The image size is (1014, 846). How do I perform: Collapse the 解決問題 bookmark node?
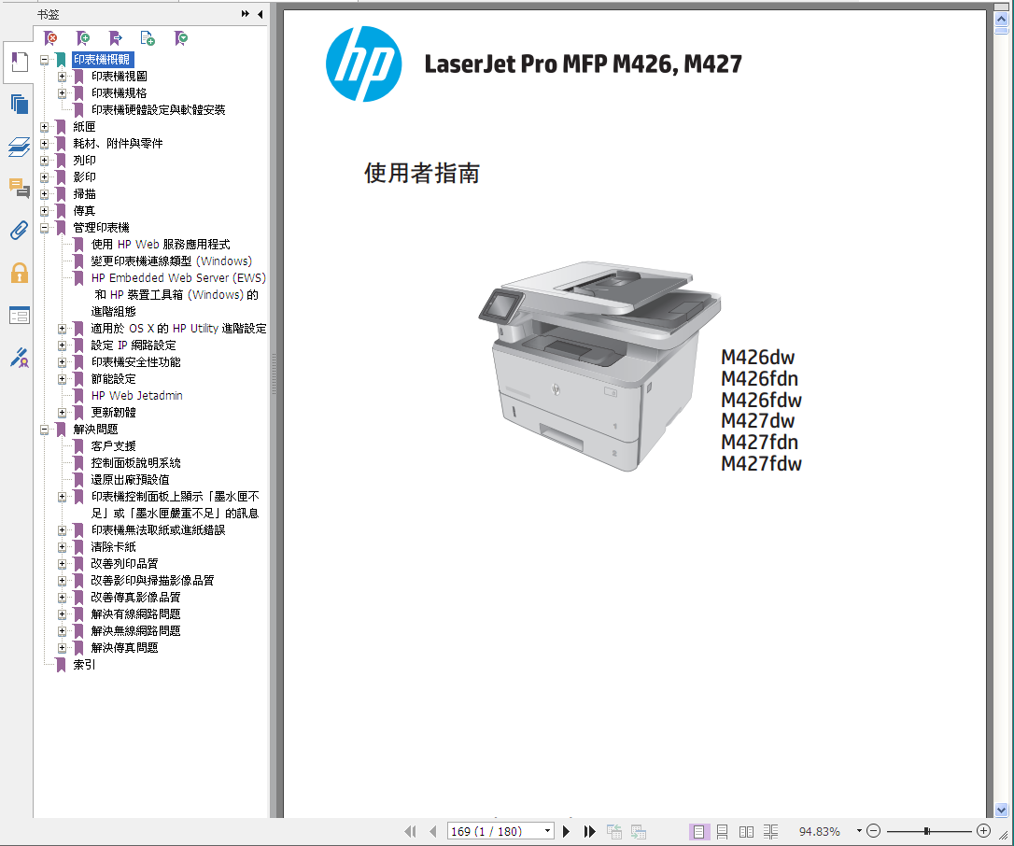click(x=44, y=430)
